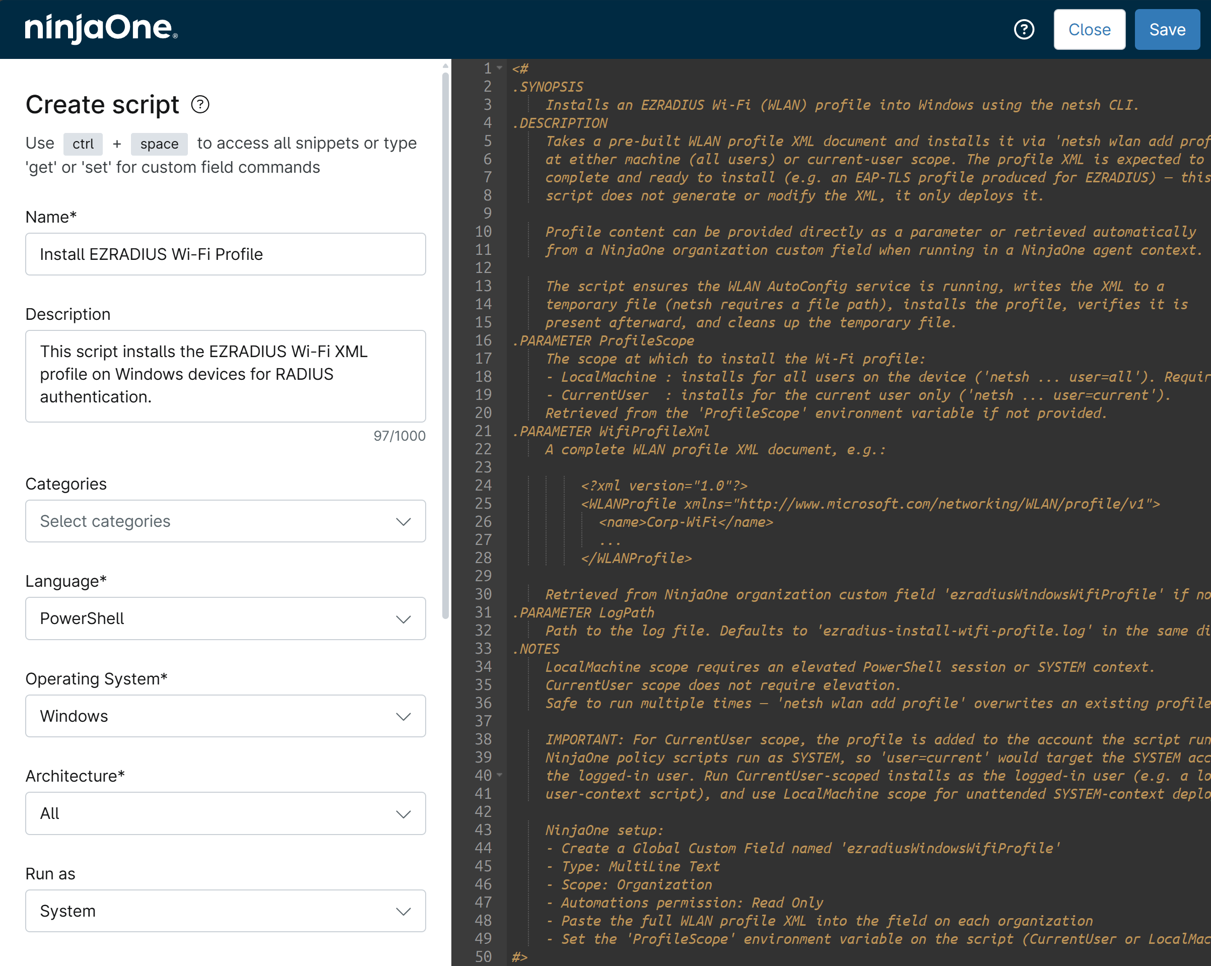Open the Operating System dropdown showing Windows
Viewport: 1211px width, 966px height.
click(226, 716)
